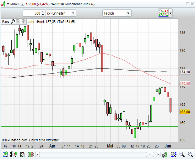Click the 174,10 black moving average label
This screenshot has width=195, height=159.
tap(185, 72)
